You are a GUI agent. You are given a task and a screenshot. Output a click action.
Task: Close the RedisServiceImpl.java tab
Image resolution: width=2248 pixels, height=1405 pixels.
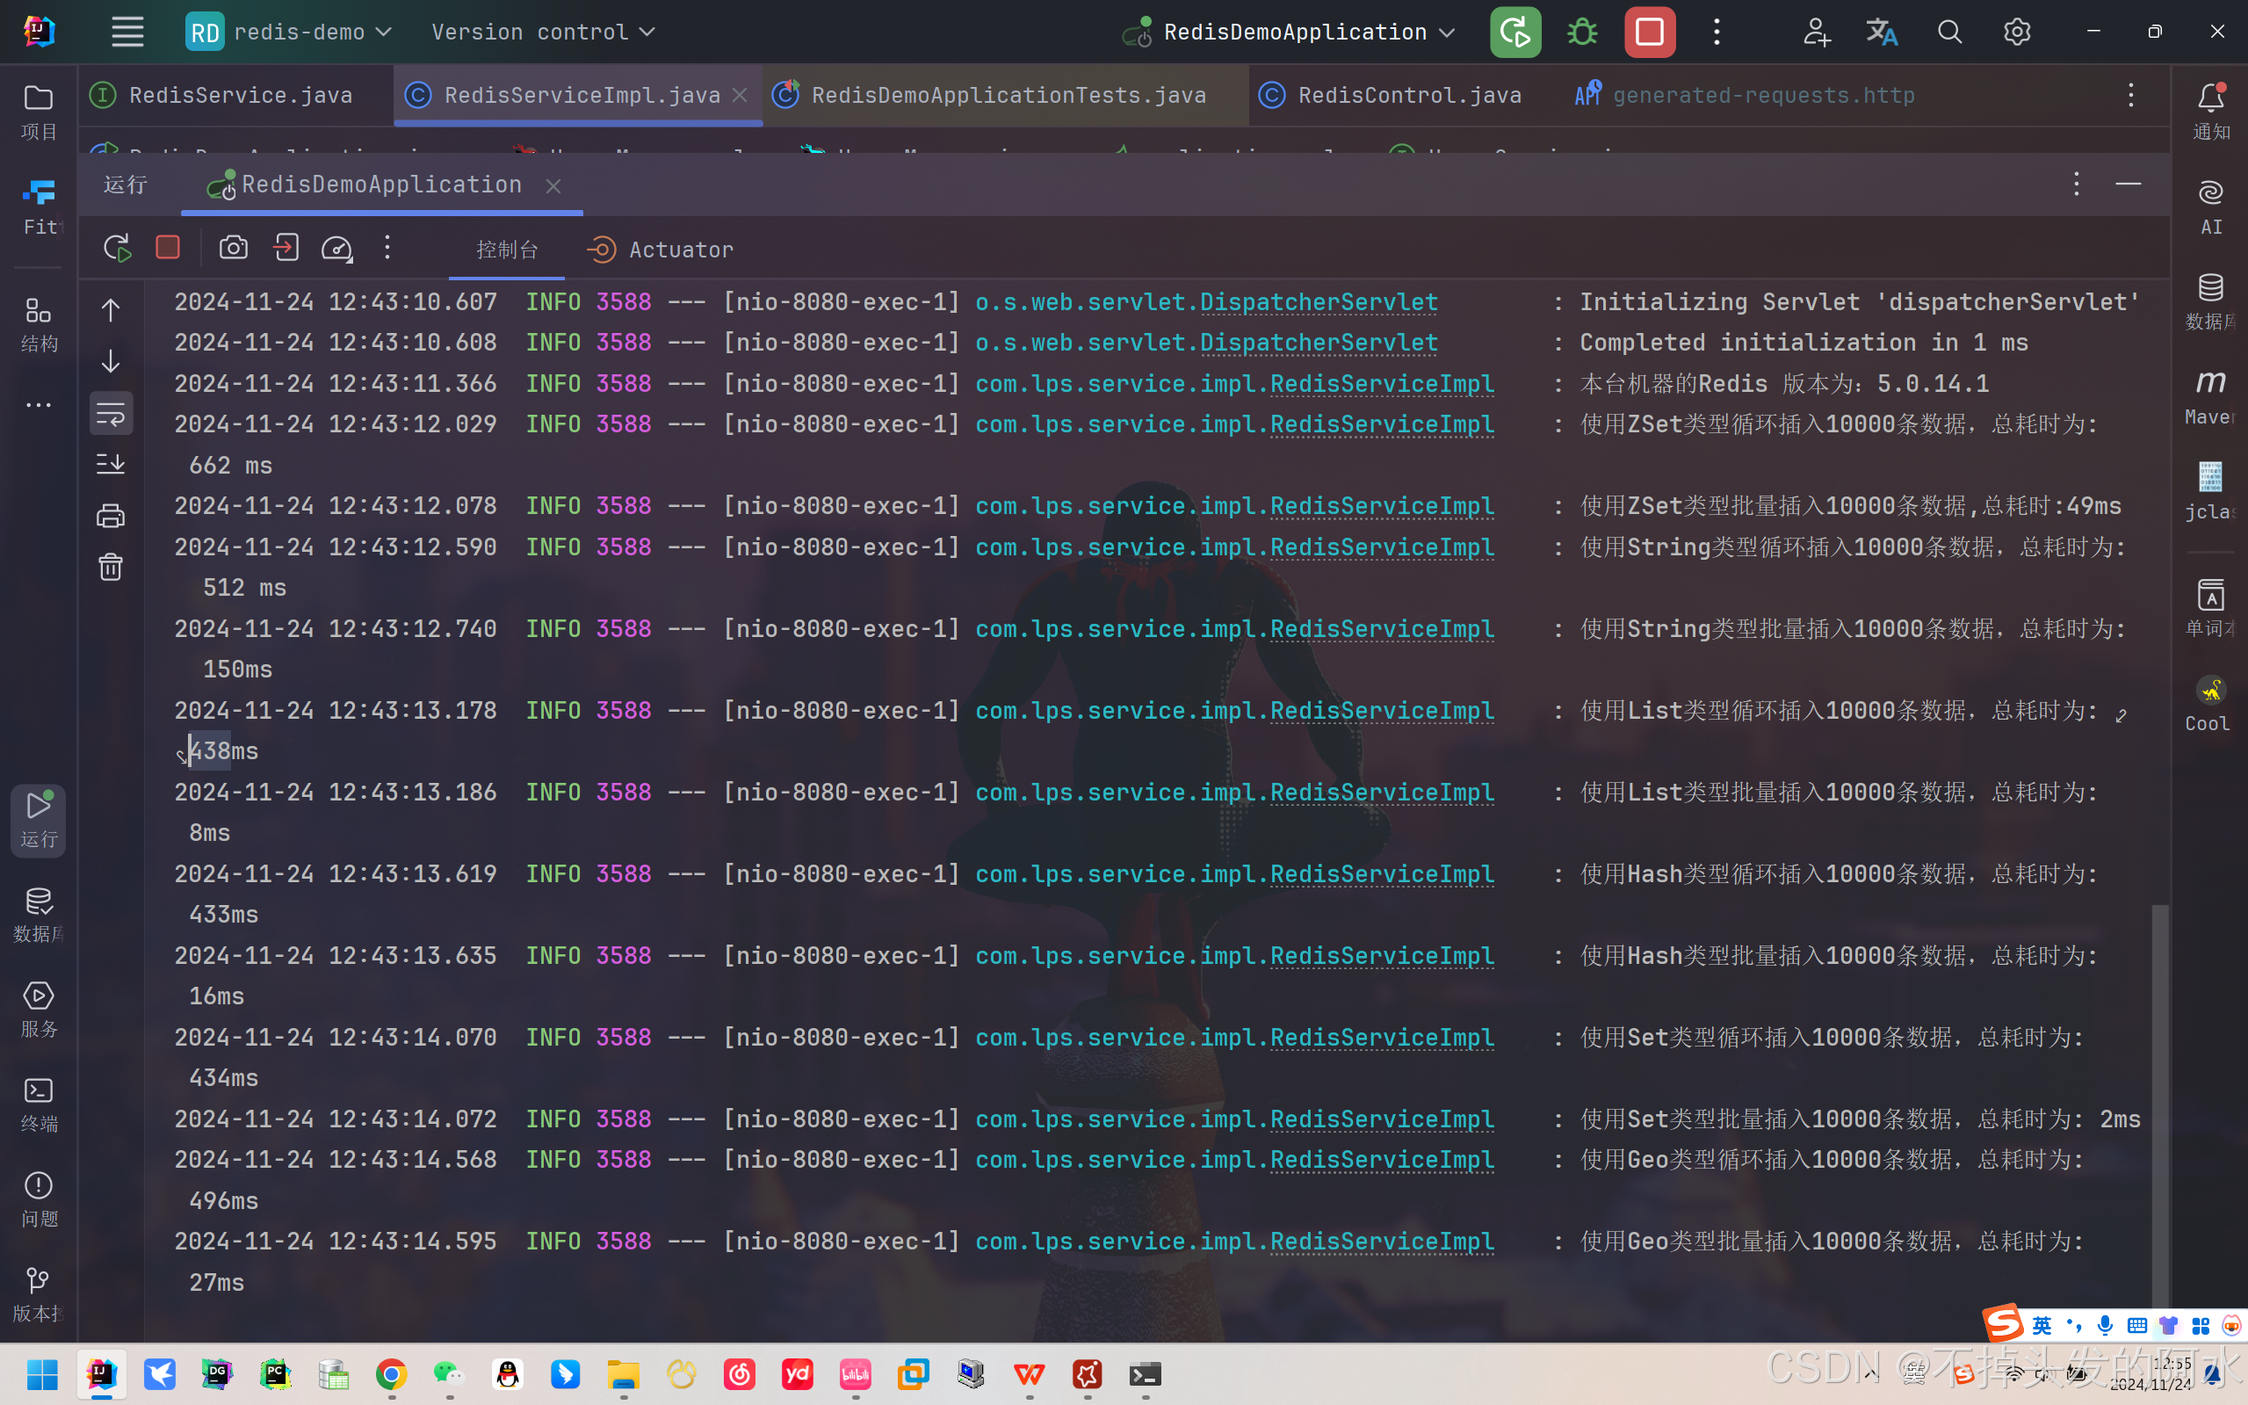click(x=741, y=95)
